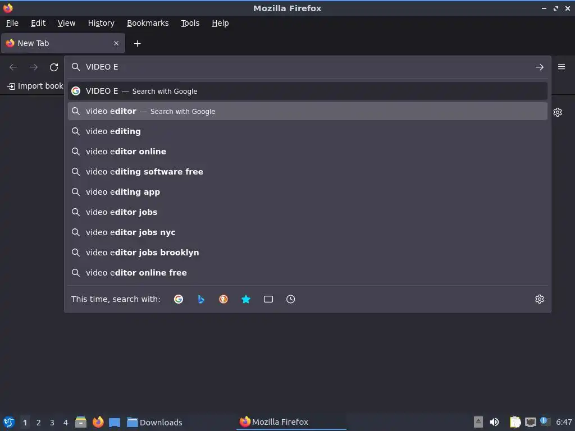
Task: Open network status tray icon
Action: [x=531, y=422]
